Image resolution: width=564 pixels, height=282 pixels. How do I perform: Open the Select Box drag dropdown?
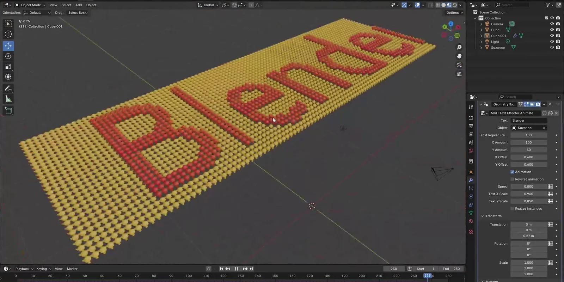tap(78, 13)
